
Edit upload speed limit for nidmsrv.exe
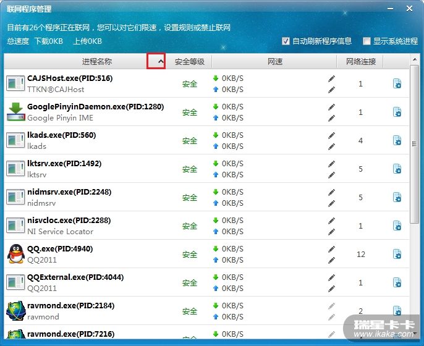331,203
